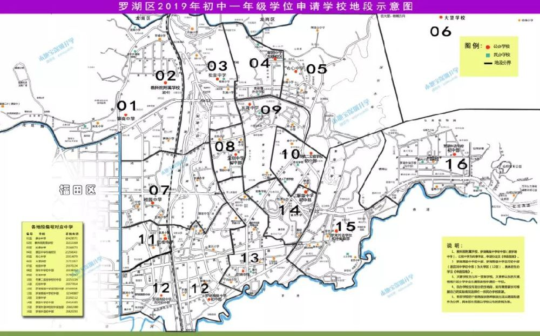Click the 地段分界 legend text
This screenshot has width=540, height=336.
click(x=502, y=63)
